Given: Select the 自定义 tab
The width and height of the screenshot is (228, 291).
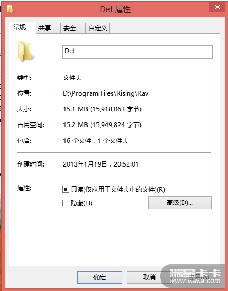Looking at the screenshot, I should coord(97,28).
